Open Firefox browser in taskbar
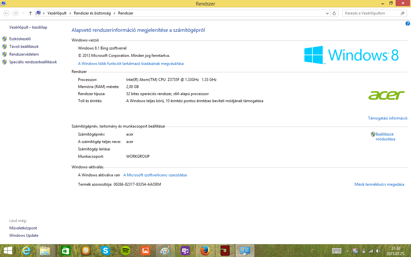 pyautogui.click(x=205, y=251)
